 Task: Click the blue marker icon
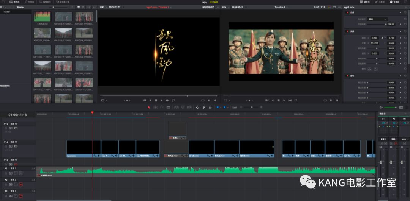click(225, 107)
